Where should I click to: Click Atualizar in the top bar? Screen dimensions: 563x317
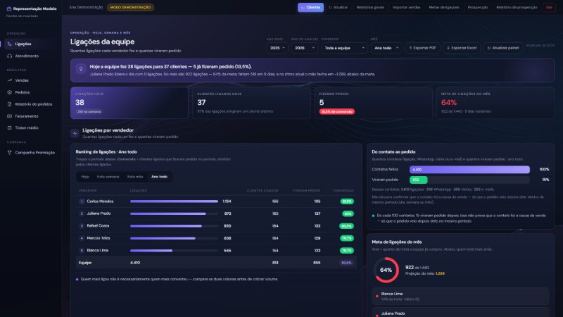pyautogui.click(x=339, y=8)
